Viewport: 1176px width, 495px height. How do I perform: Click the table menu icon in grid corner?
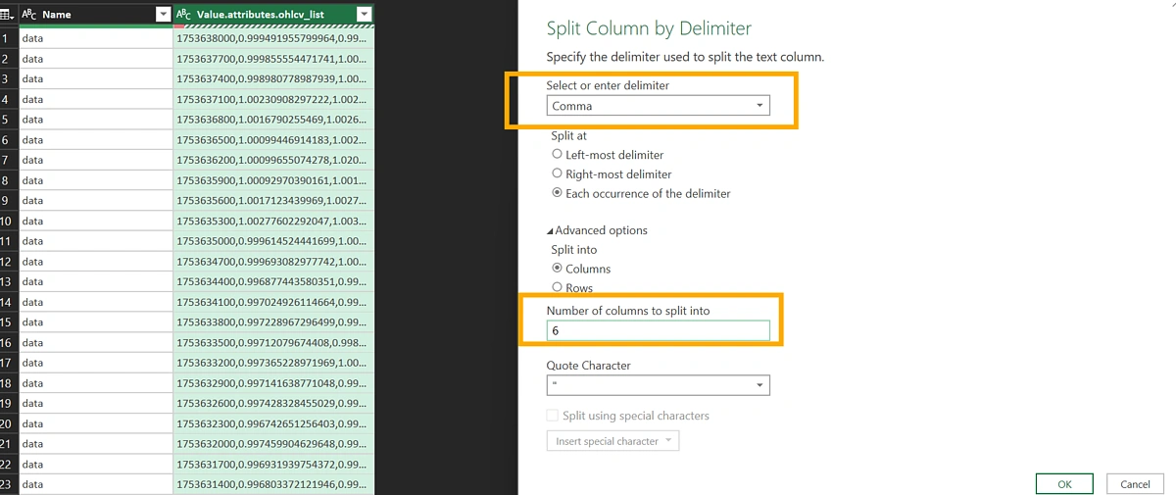click(9, 15)
